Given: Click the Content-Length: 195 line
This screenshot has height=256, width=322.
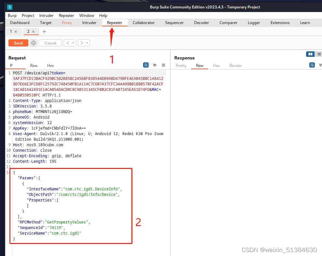Looking at the screenshot, I should pyautogui.click(x=35, y=161).
